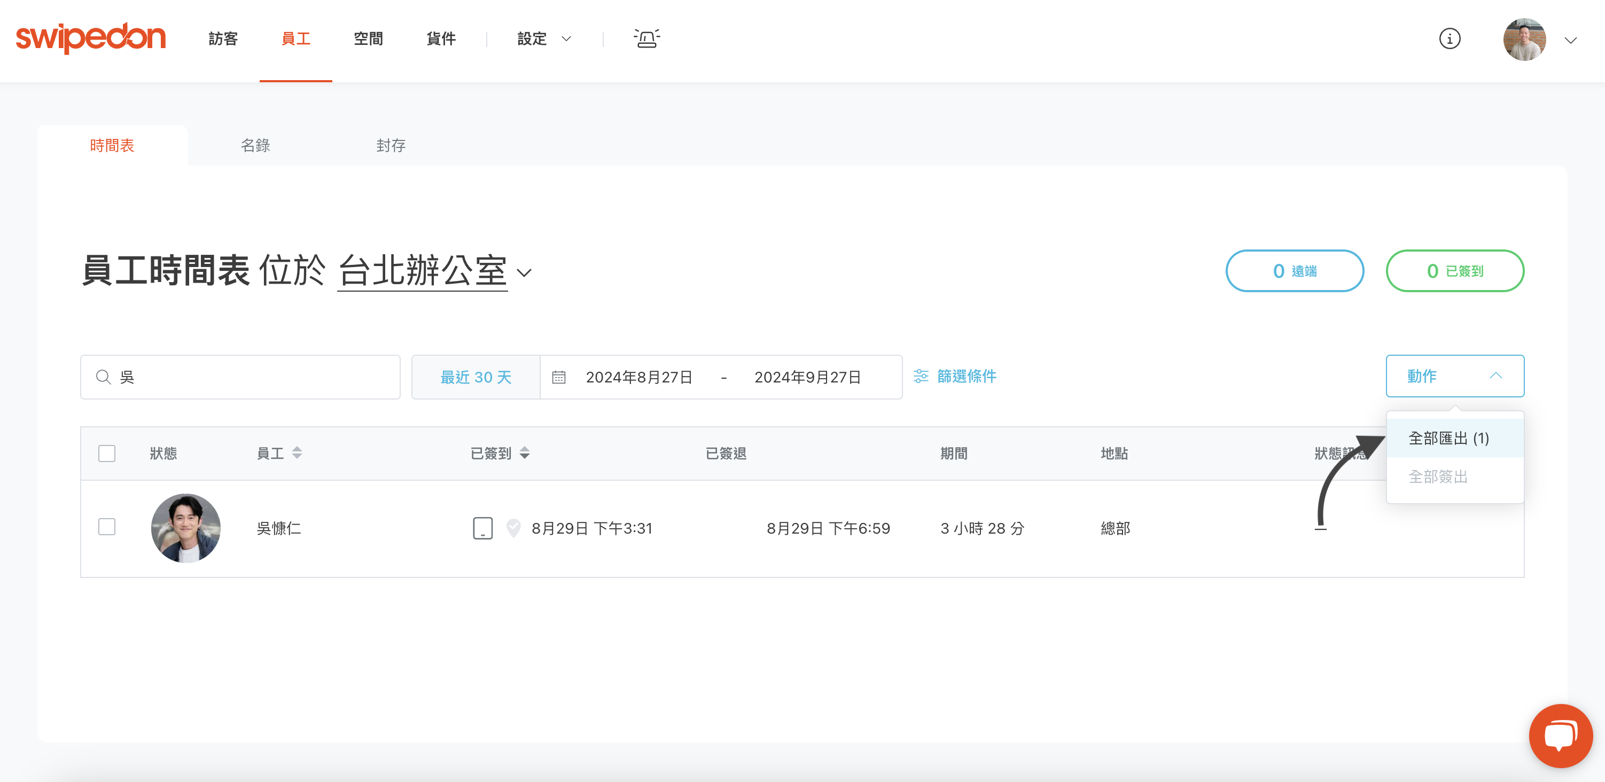Viewport: 1605px width, 782px height.
Task: Edit the start date 2024年8月27日
Action: click(x=639, y=377)
